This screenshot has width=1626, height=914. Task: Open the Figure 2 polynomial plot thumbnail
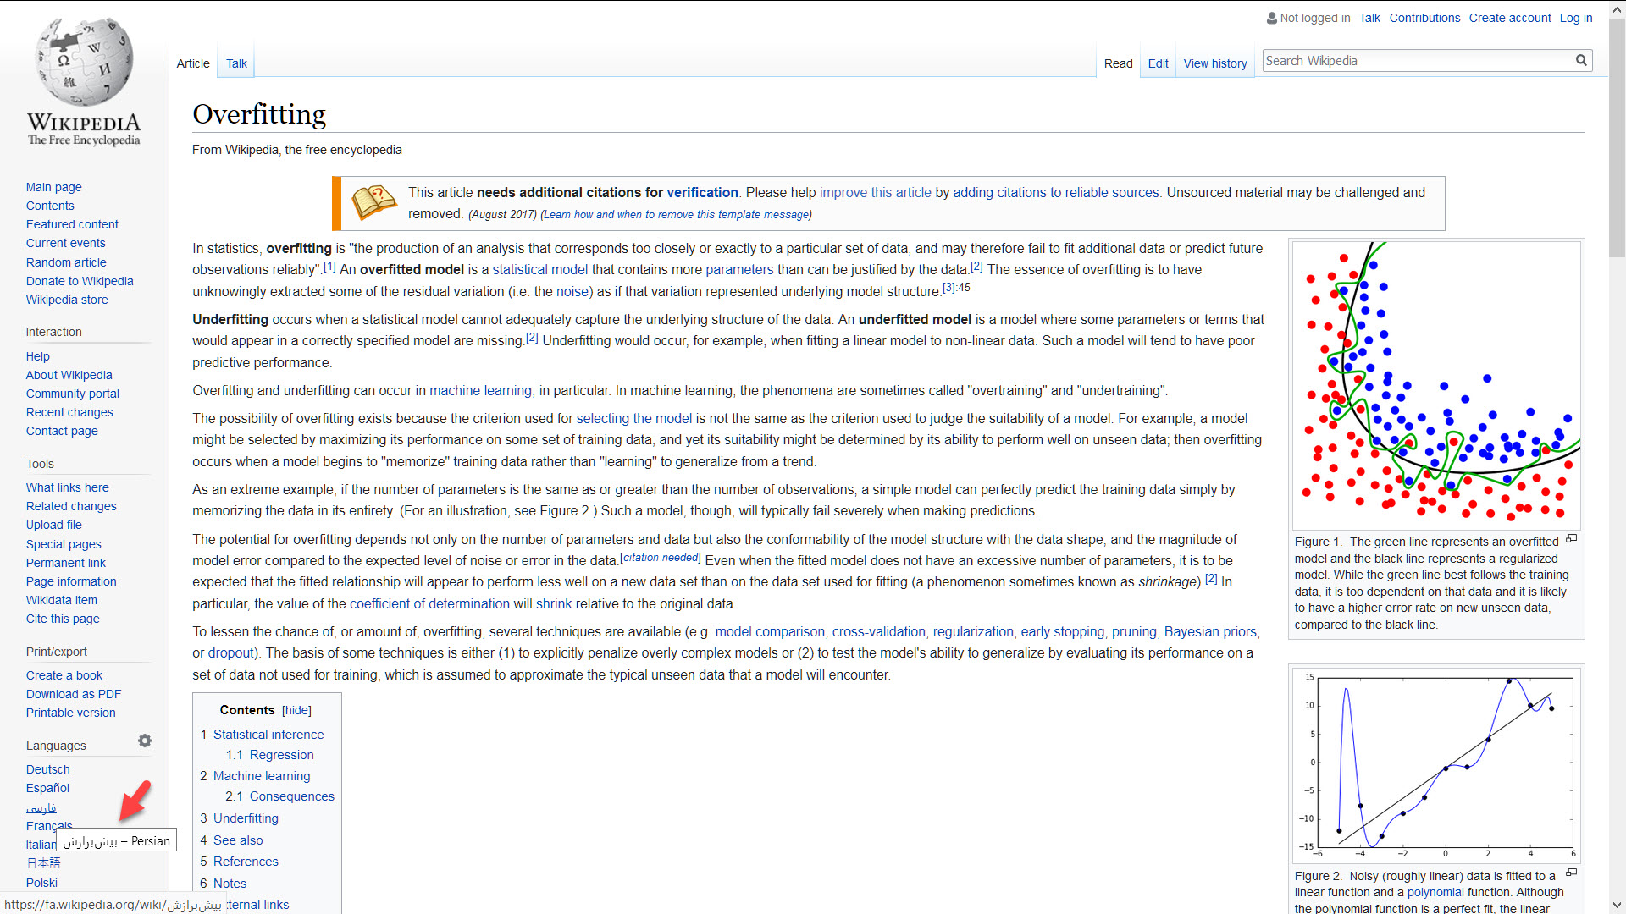(1436, 764)
